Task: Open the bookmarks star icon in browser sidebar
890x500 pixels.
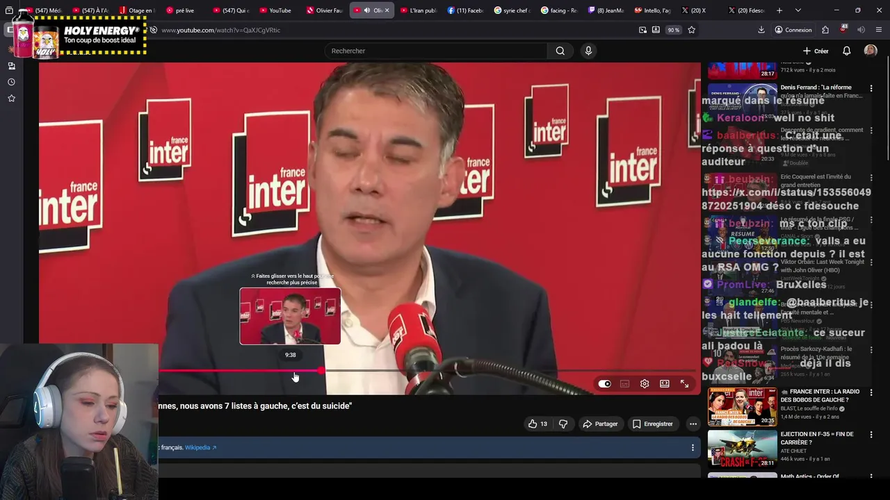Action: (x=11, y=99)
